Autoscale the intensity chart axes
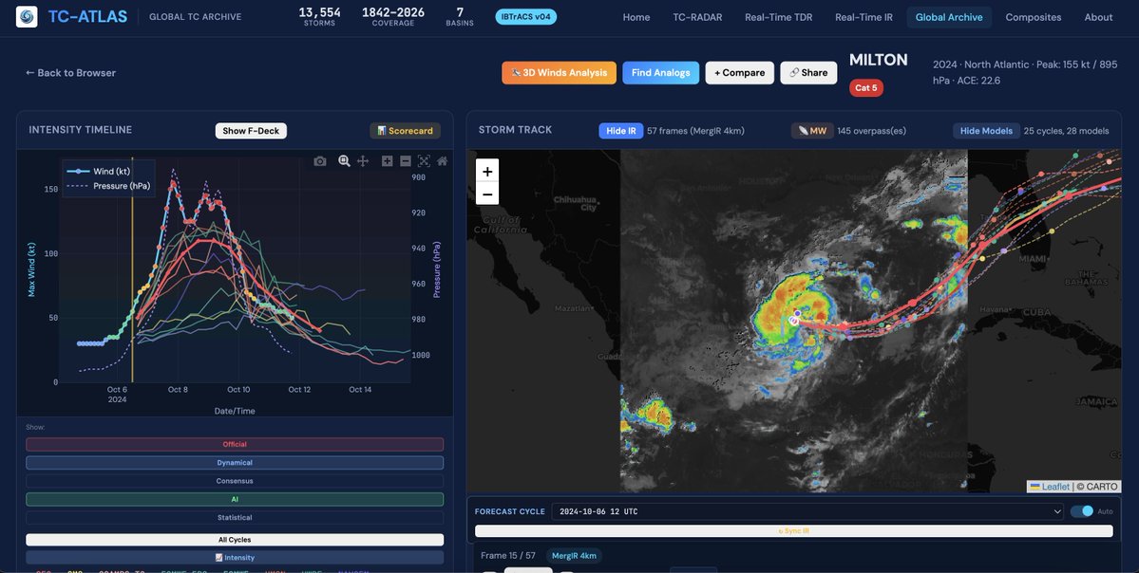1139x573 pixels. click(x=424, y=161)
